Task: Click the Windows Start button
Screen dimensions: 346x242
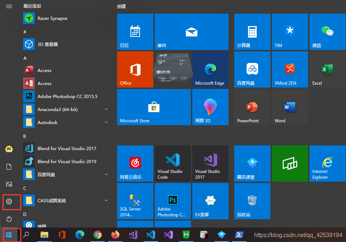Action: click(x=9, y=235)
